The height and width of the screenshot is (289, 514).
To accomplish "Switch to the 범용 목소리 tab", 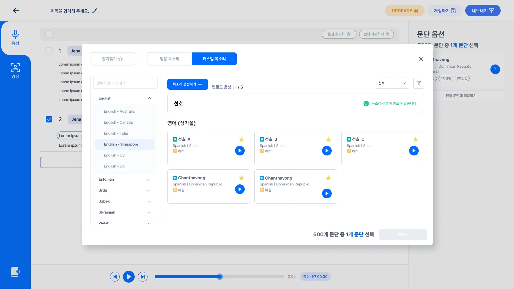I will click(169, 59).
